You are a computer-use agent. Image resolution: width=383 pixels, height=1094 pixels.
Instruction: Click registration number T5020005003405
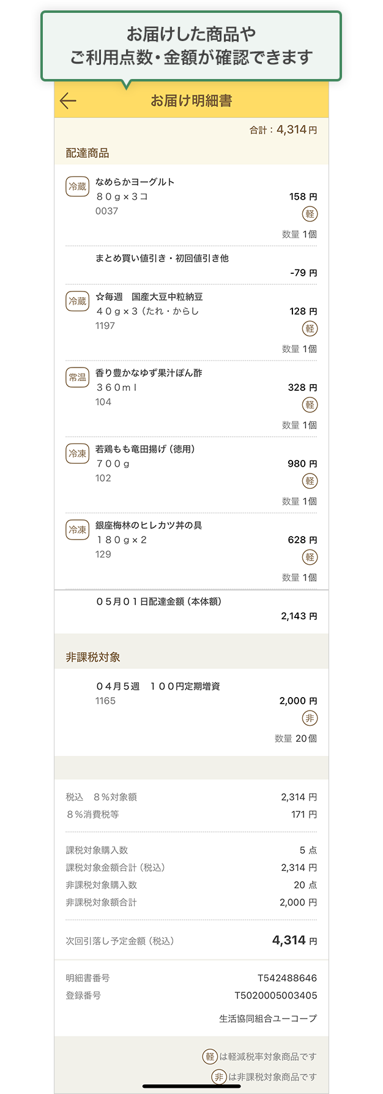pos(276,995)
